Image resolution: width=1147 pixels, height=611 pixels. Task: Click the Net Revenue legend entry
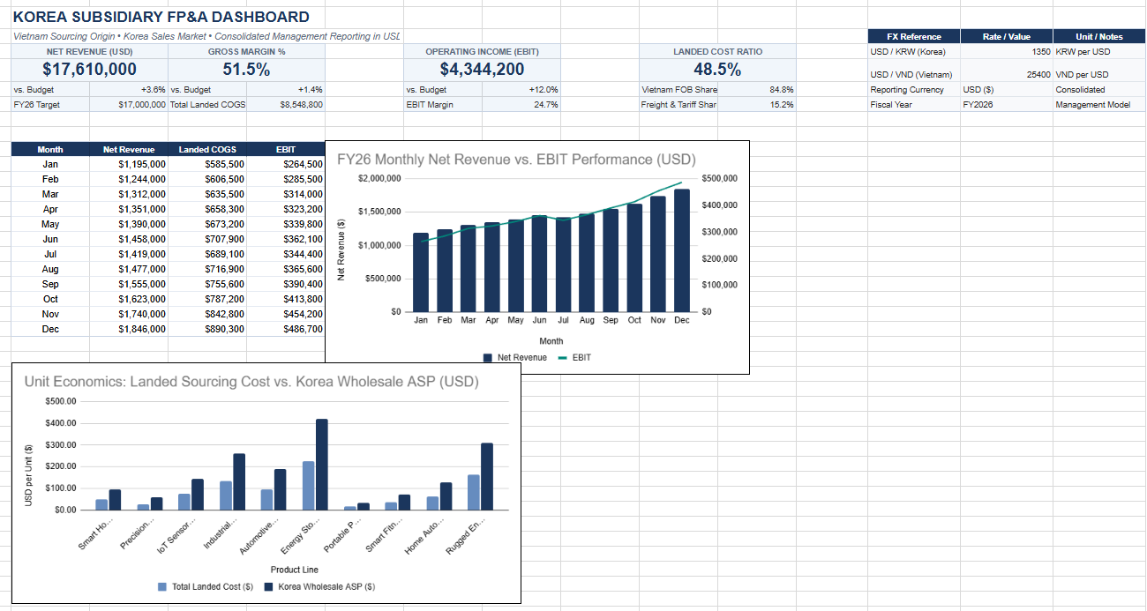[514, 357]
